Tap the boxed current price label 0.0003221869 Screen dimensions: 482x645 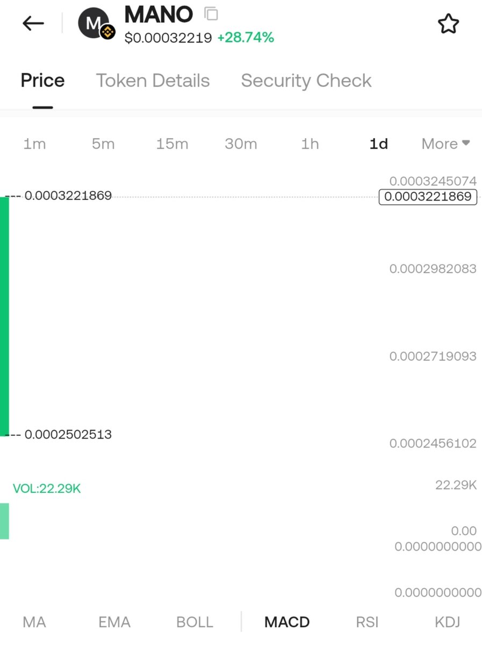coord(428,197)
